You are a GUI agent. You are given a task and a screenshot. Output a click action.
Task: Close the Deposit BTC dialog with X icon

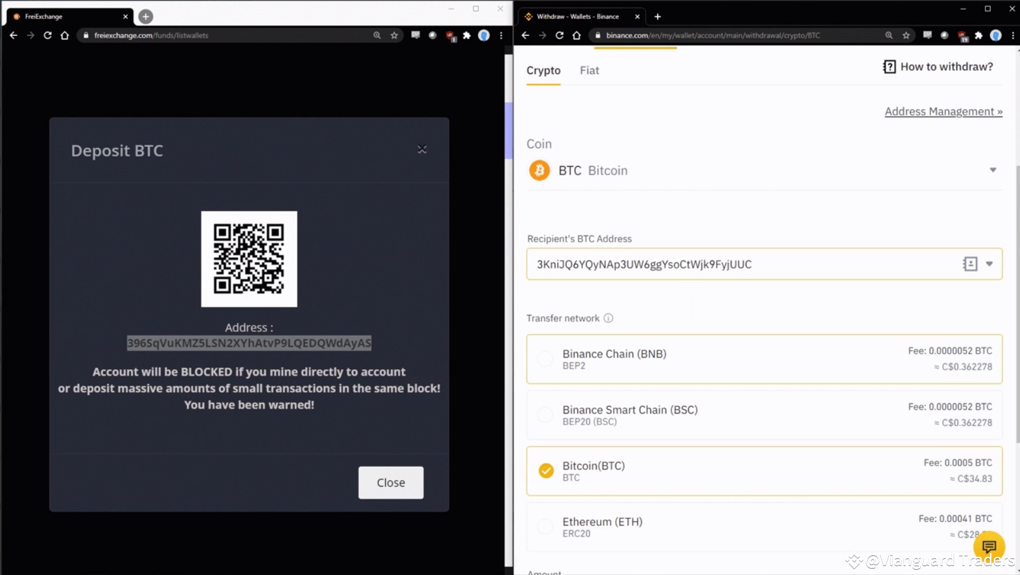(x=422, y=149)
